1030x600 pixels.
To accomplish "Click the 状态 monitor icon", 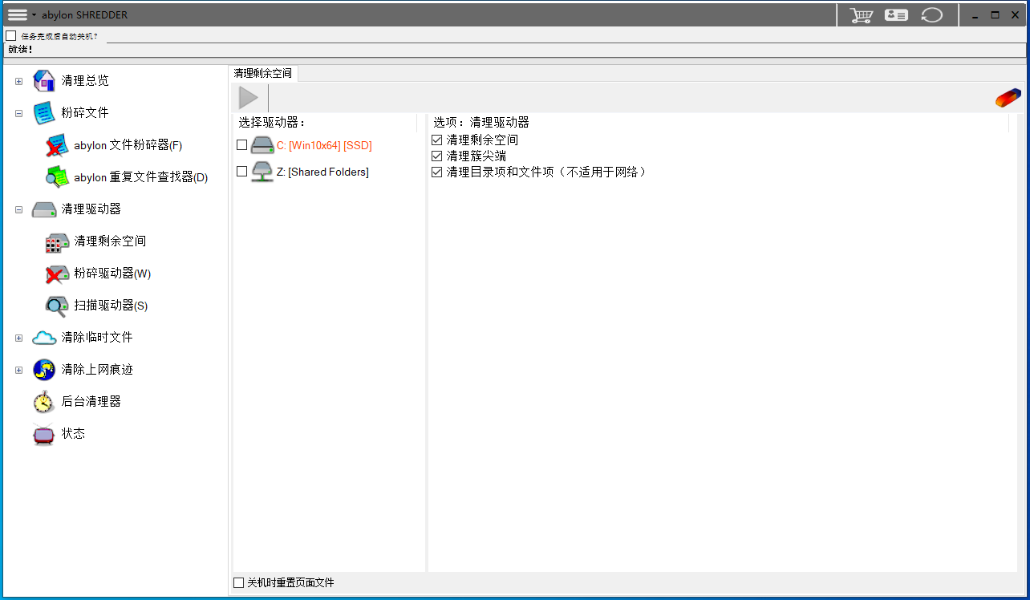I will (43, 434).
